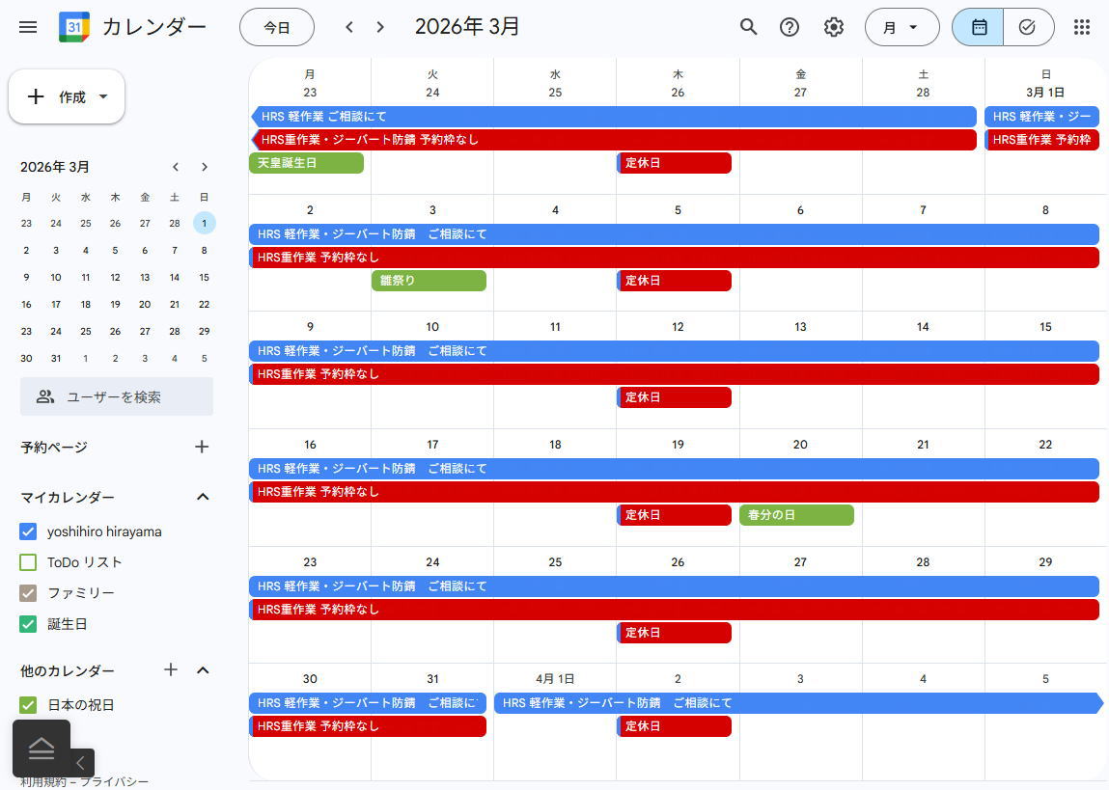Toggle the 日本の祝日 calendar checkbox
This screenshot has width=1109, height=790.
coord(28,705)
